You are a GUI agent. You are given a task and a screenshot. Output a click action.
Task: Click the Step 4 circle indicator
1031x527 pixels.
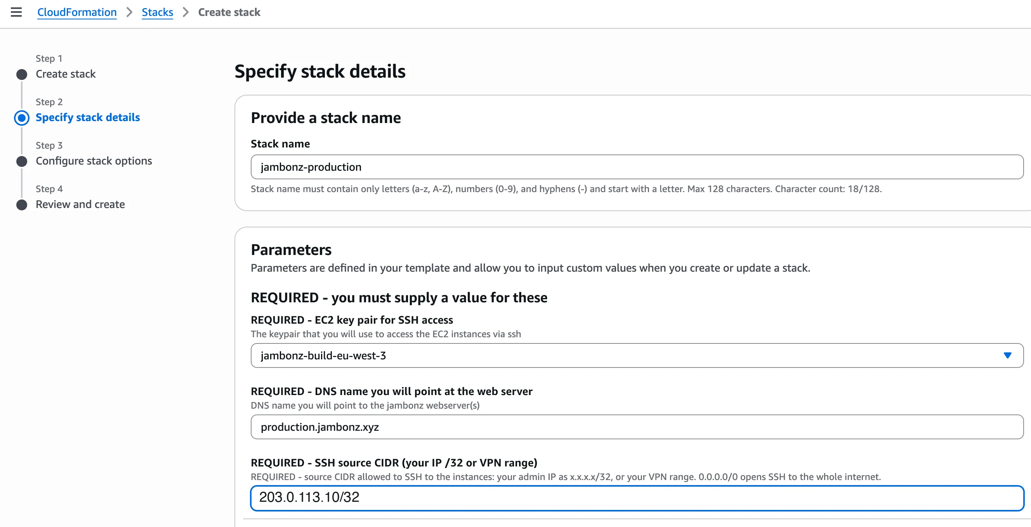(22, 205)
